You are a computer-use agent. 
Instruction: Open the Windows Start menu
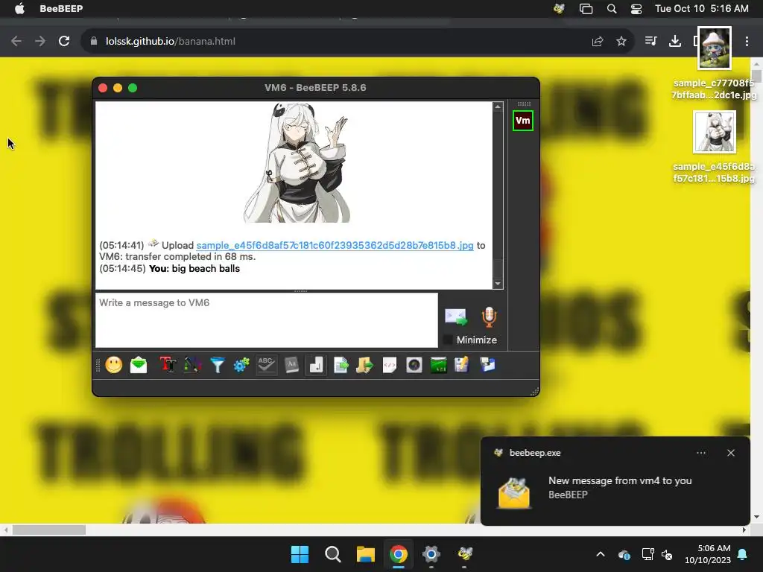click(300, 554)
